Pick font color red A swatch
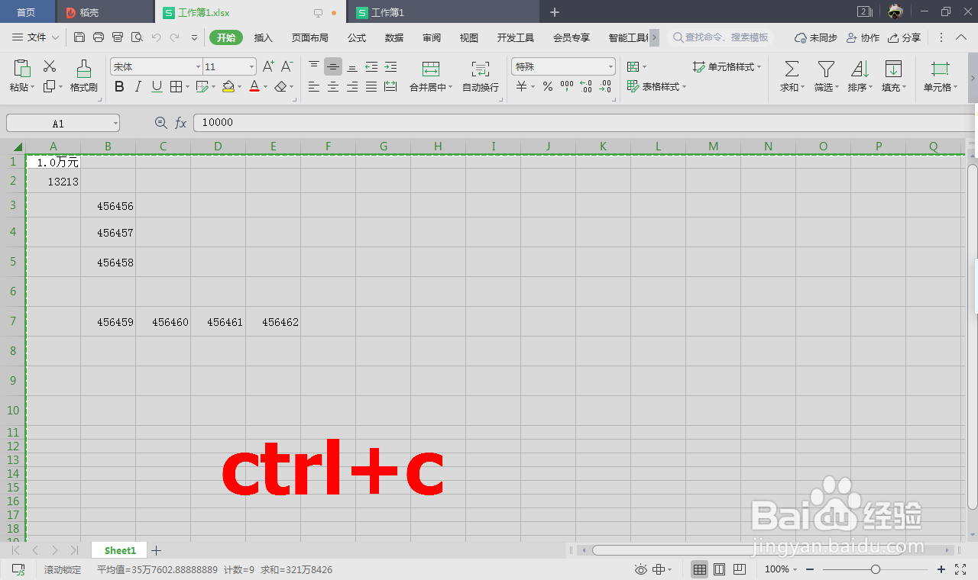Image resolution: width=978 pixels, height=580 pixels. 254,87
